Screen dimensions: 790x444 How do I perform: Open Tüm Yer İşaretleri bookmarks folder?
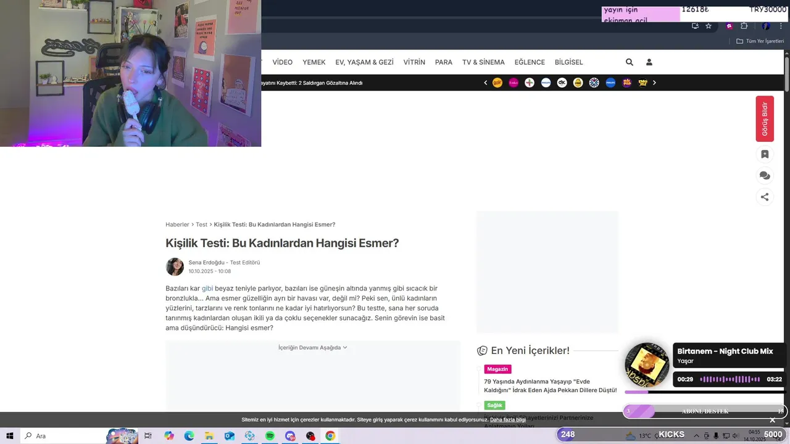point(760,41)
